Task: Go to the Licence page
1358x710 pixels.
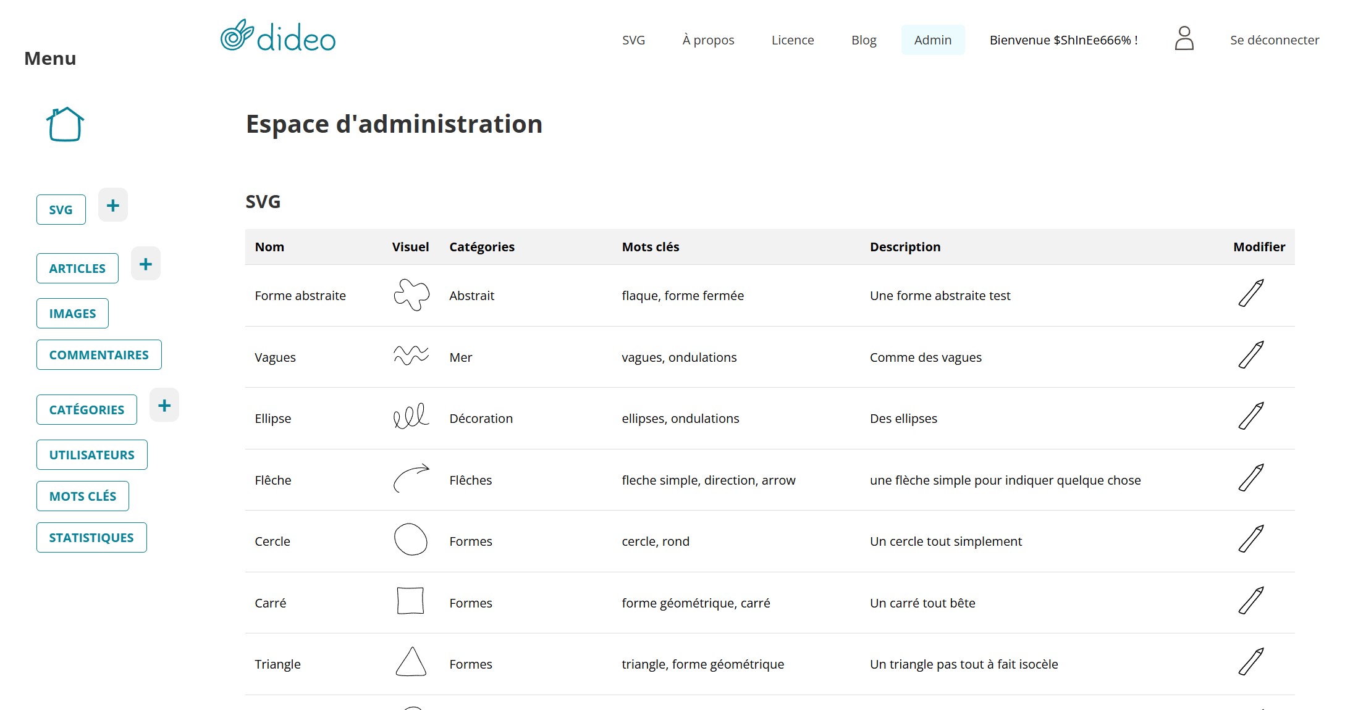Action: click(793, 40)
